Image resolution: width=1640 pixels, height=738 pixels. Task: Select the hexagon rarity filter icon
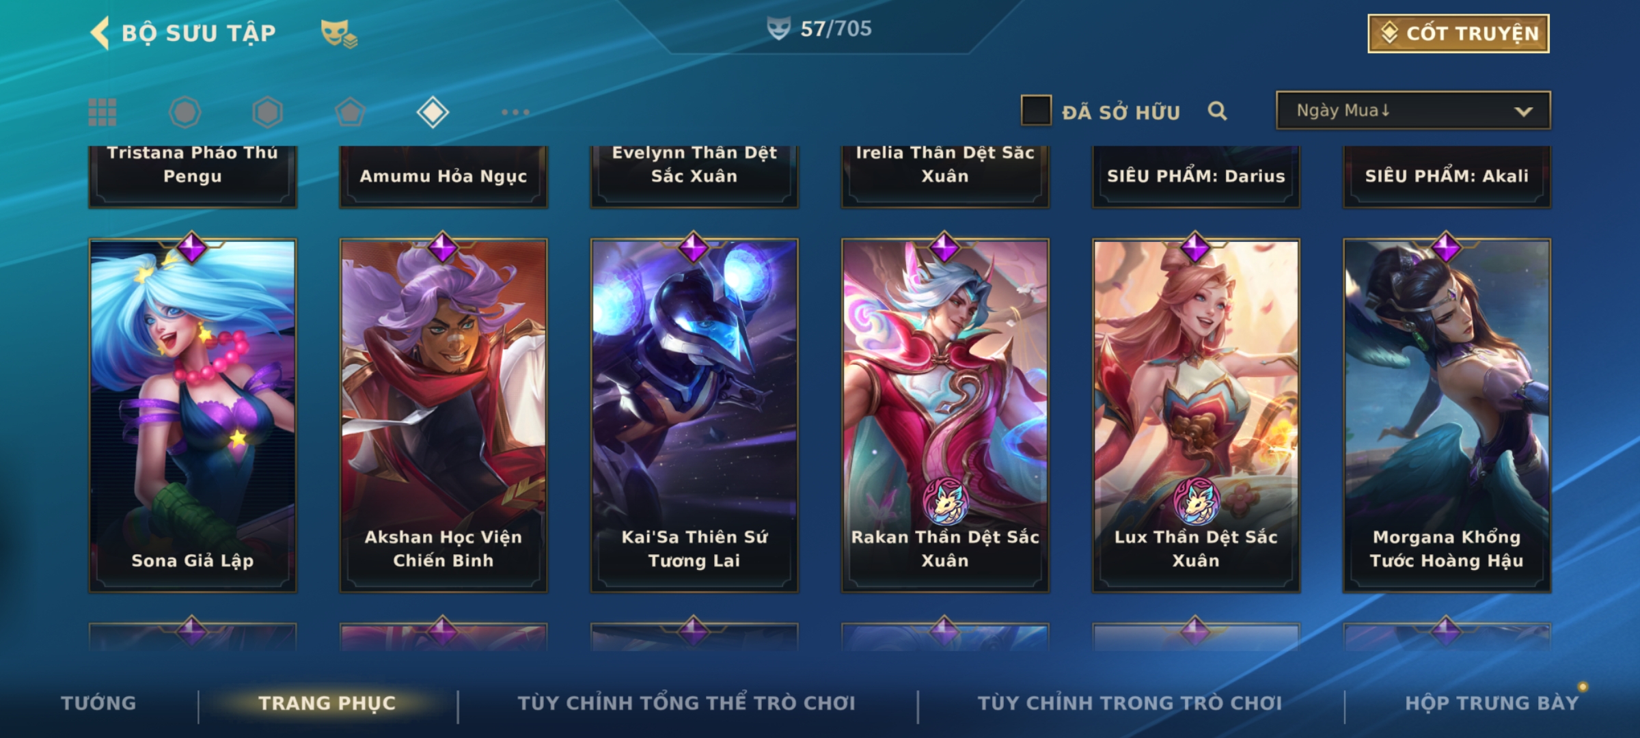[x=267, y=112]
